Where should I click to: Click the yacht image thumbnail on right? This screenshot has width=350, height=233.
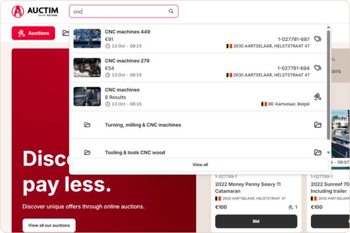(x=340, y=134)
